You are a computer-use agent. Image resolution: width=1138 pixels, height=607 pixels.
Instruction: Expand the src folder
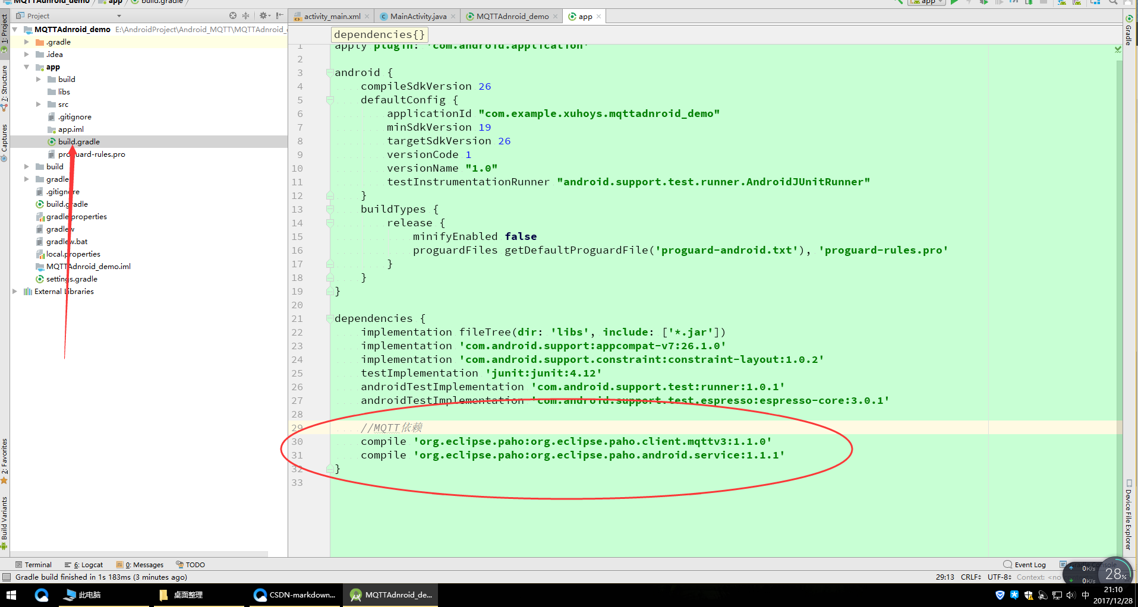38,104
